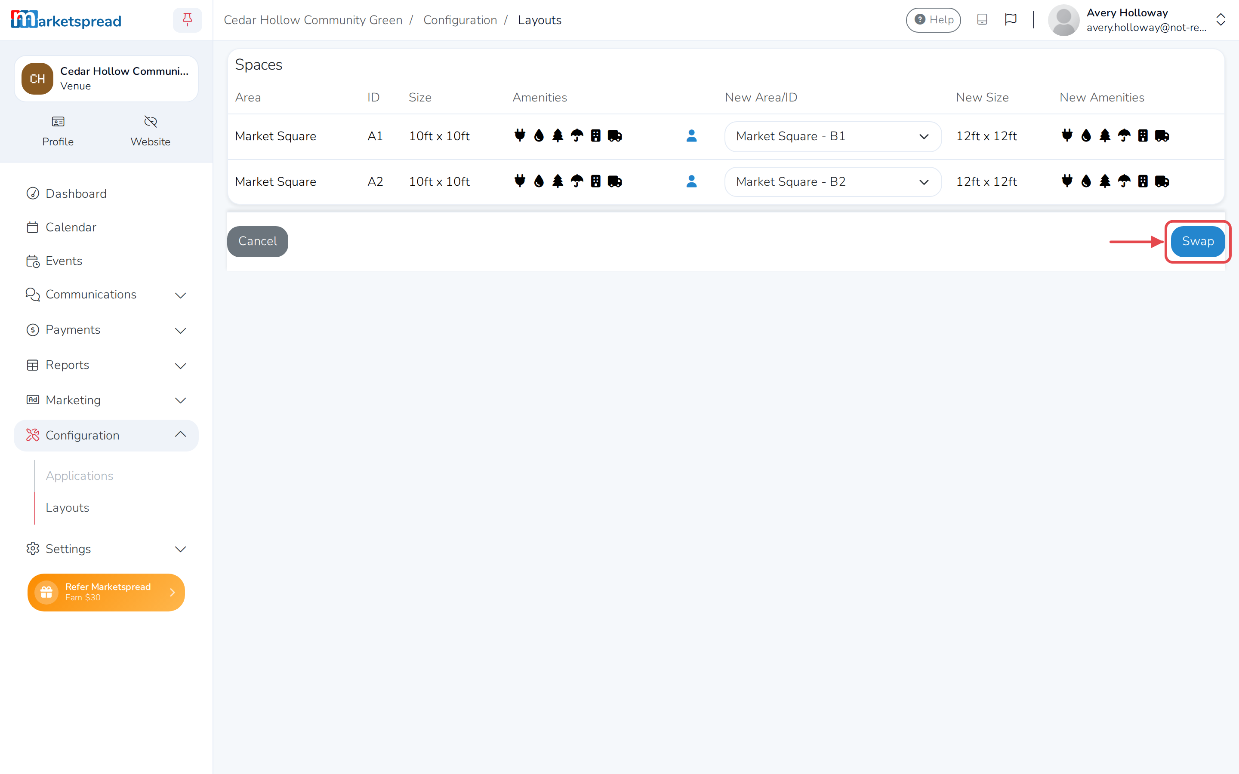Click the Help button

(934, 20)
